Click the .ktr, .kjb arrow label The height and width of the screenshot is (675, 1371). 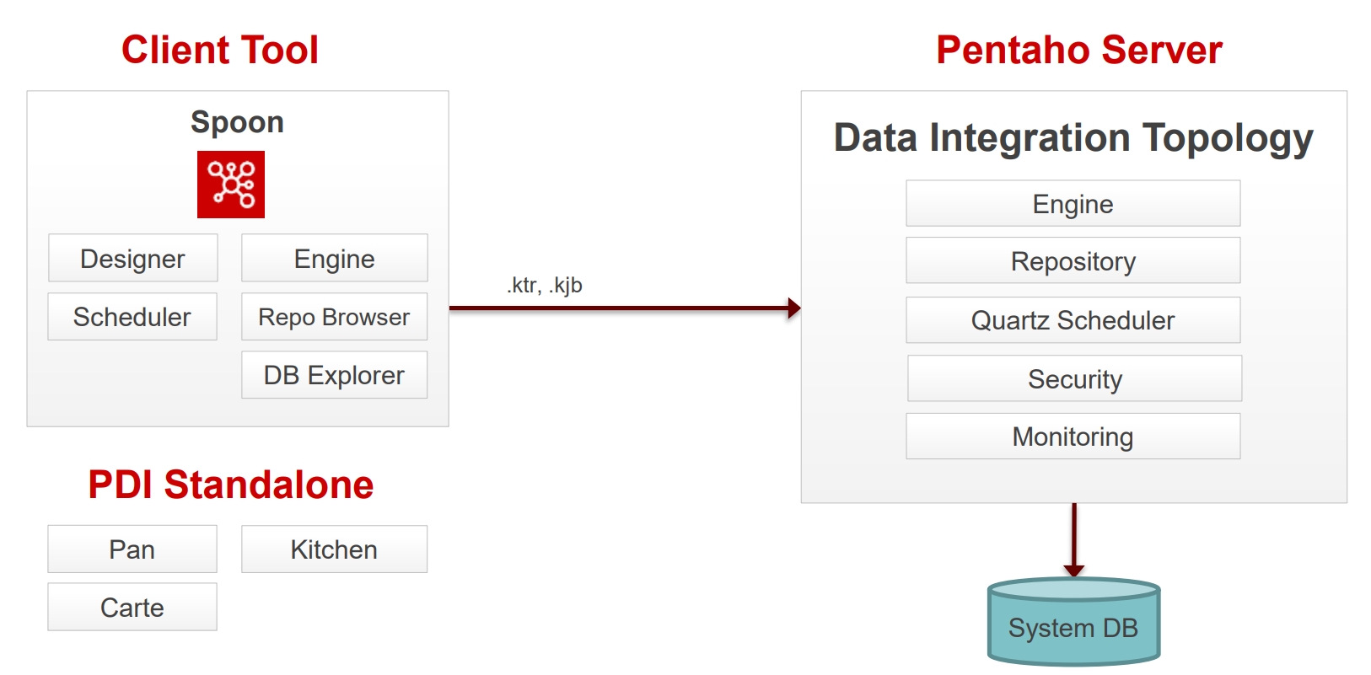[545, 285]
